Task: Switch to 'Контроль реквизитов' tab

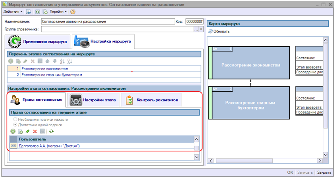Action: 151,100
